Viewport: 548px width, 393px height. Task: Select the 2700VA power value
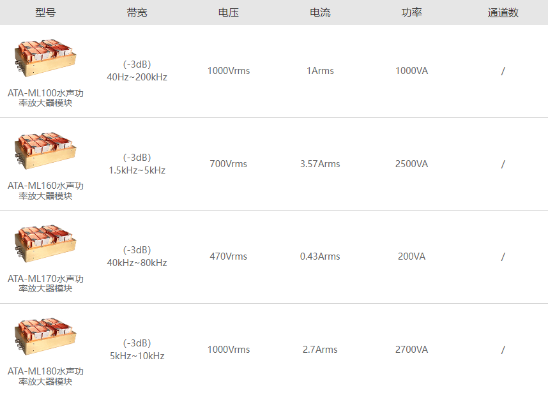pos(411,350)
